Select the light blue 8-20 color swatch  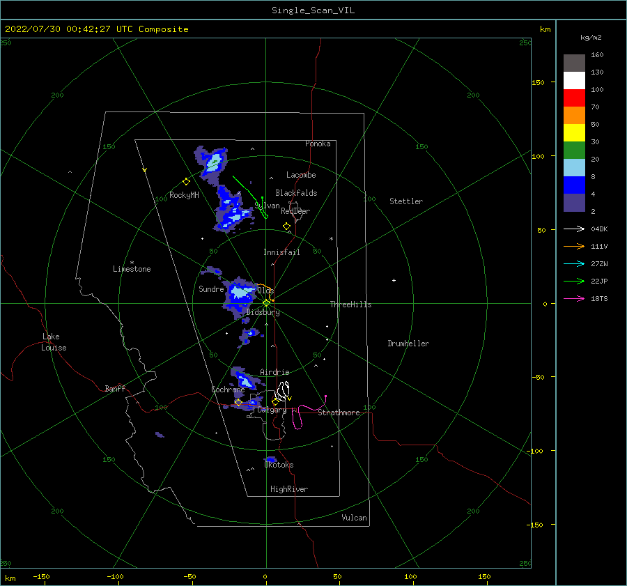point(574,168)
